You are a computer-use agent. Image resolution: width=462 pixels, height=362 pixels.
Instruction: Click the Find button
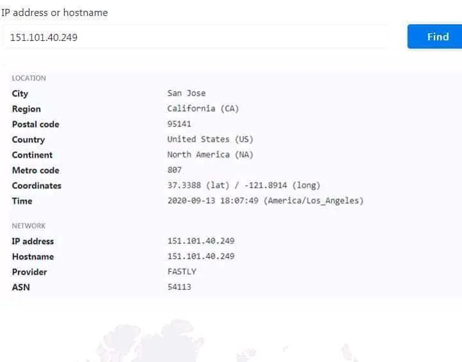(435, 37)
